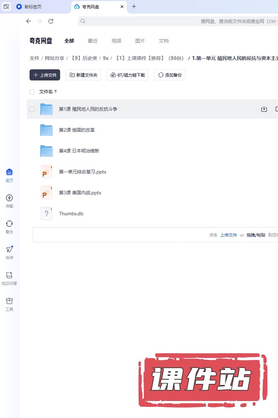Toggle the select-all checkbox beside 文件名

coord(32,92)
